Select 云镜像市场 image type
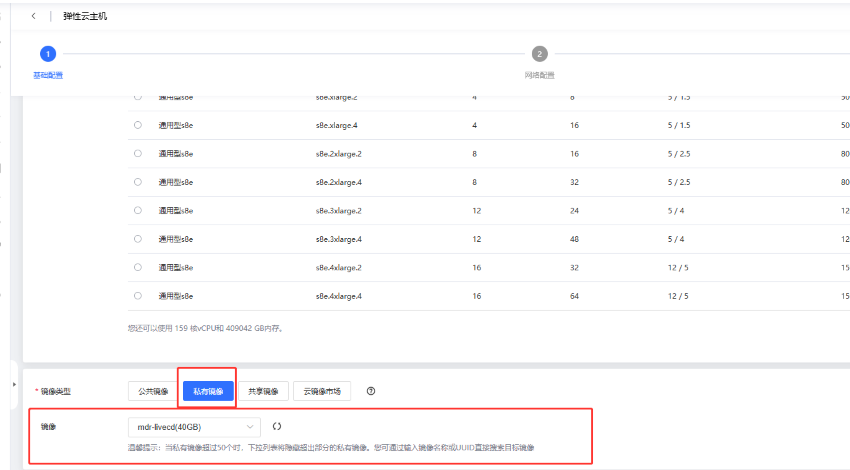The width and height of the screenshot is (850, 470). [322, 391]
